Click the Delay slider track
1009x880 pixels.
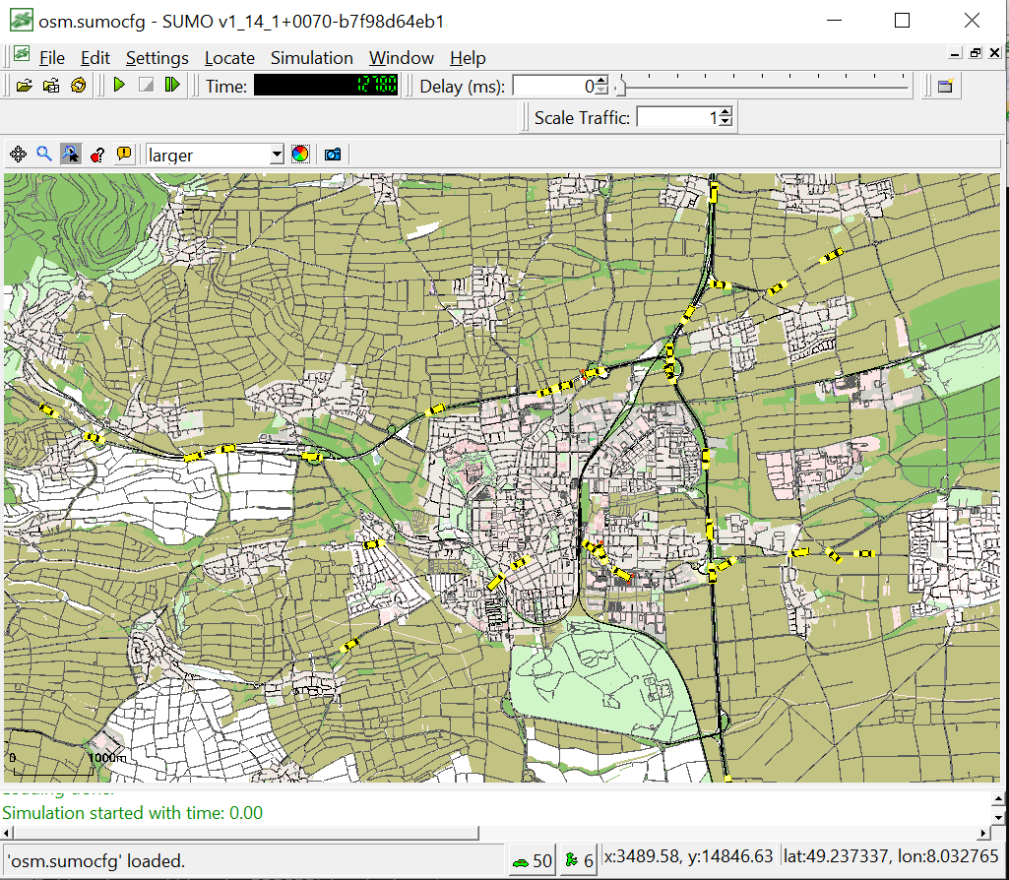tap(763, 87)
